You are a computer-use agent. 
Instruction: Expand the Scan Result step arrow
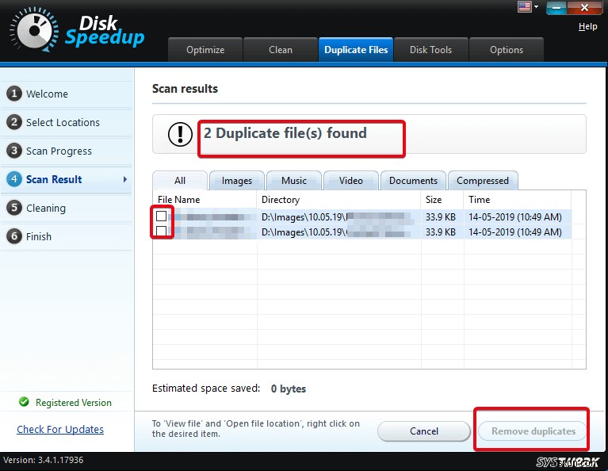coord(125,179)
